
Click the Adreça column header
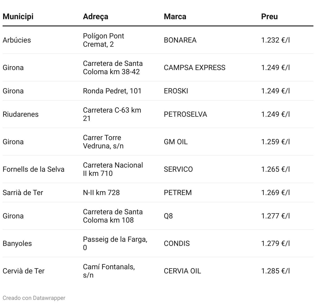(96, 17)
